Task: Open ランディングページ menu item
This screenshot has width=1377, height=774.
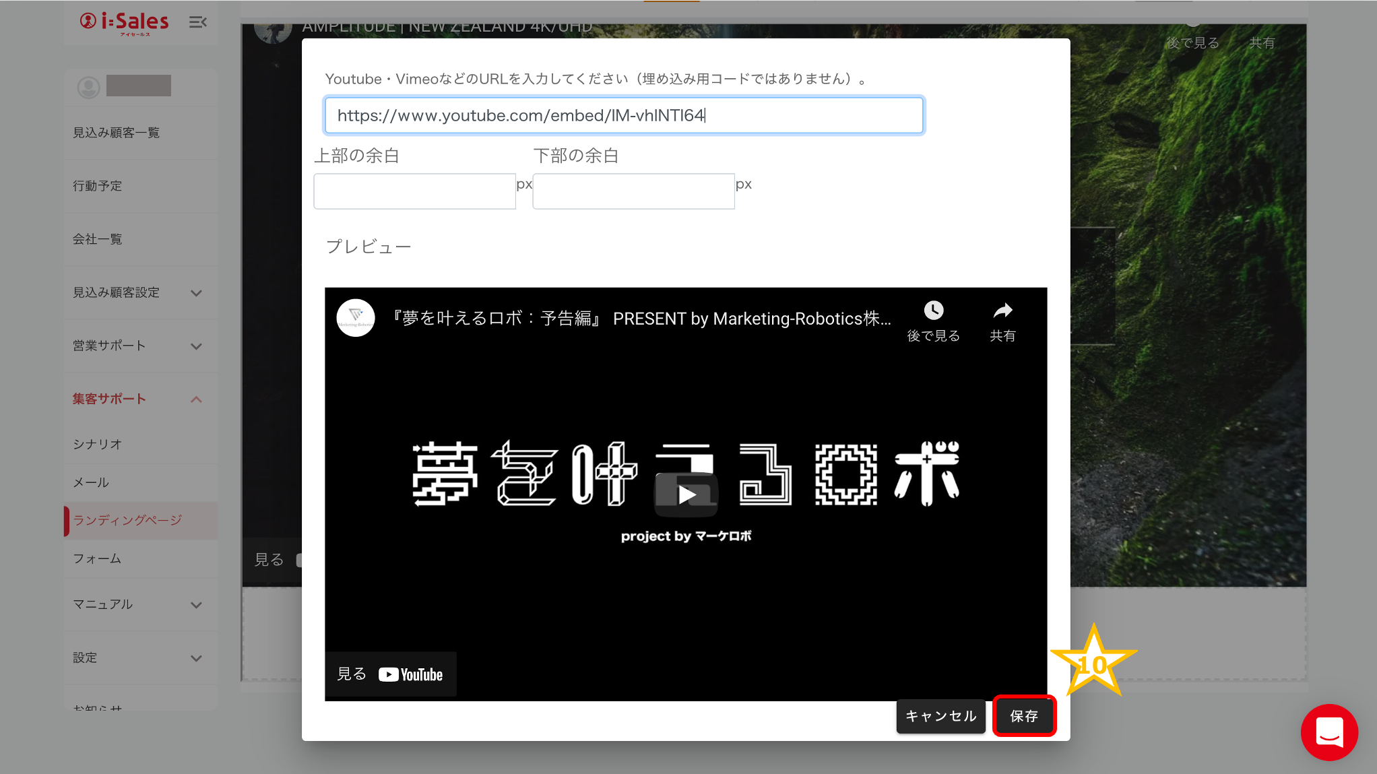Action: pos(128,520)
